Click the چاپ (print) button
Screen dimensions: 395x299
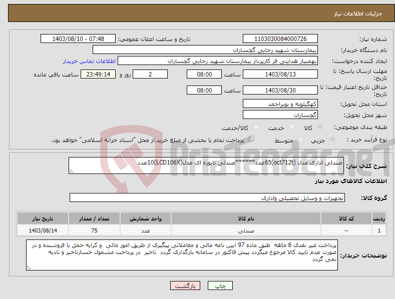[x=220, y=285]
